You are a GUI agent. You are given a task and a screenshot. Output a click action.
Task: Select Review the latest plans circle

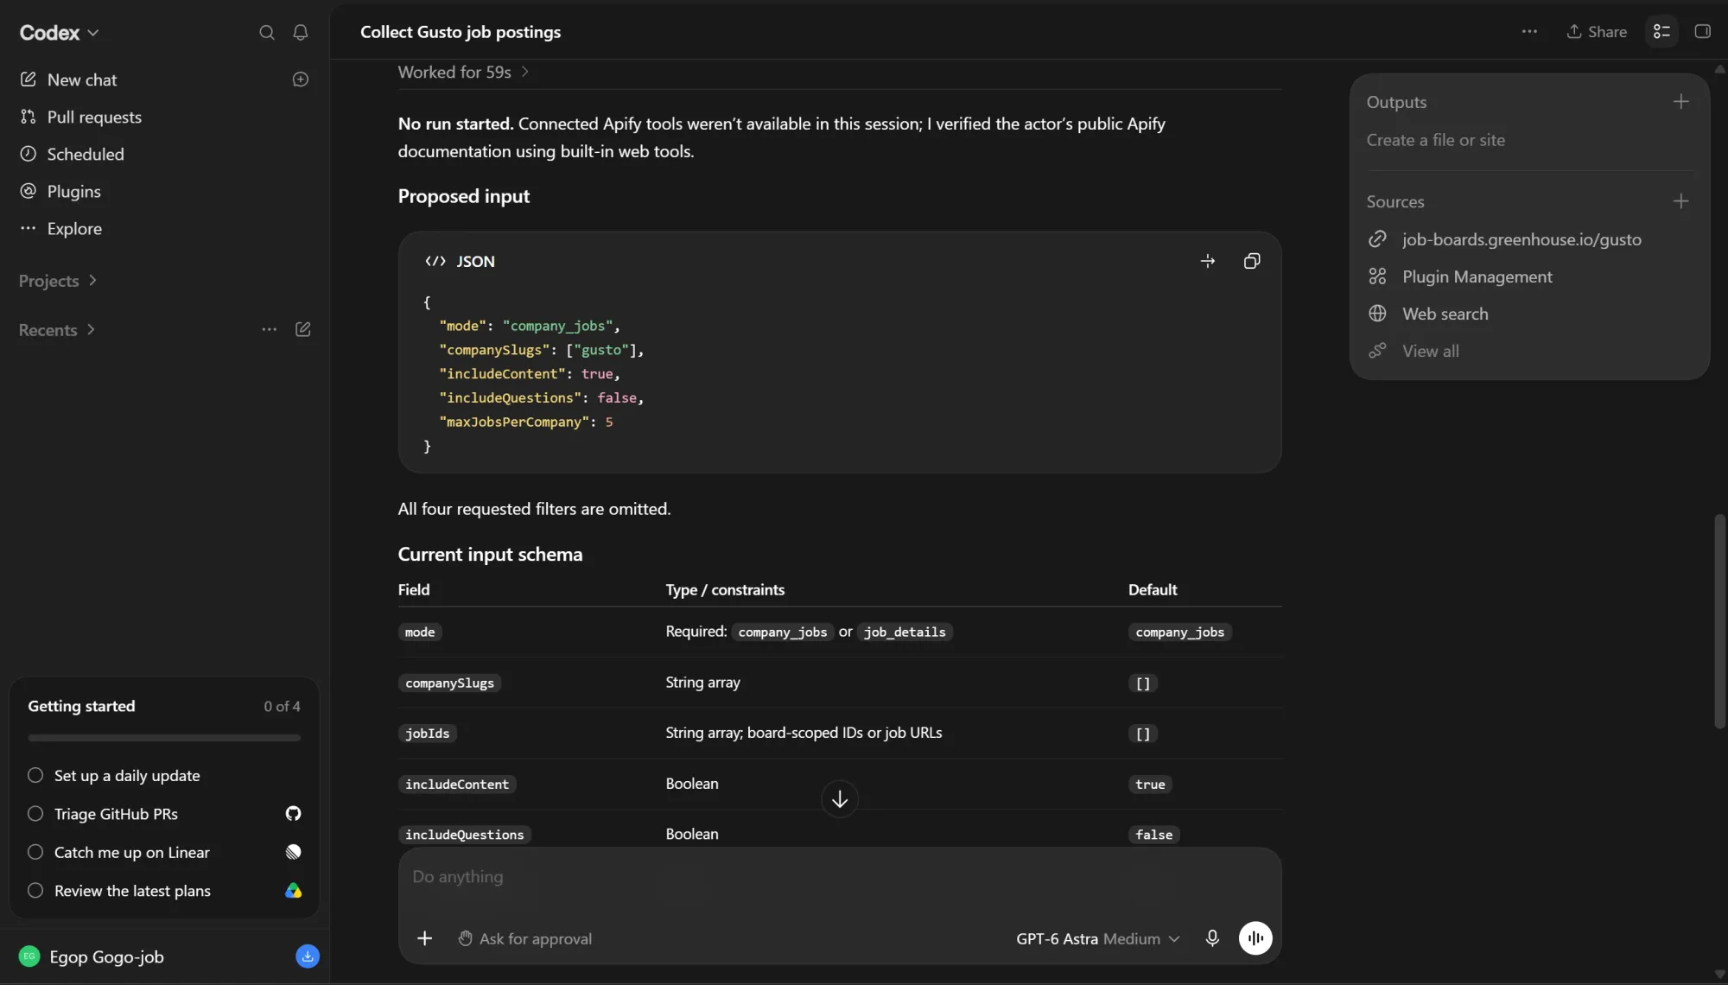point(35,890)
